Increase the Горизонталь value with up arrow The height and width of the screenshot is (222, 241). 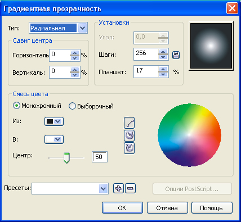pyautogui.click(x=75, y=53)
